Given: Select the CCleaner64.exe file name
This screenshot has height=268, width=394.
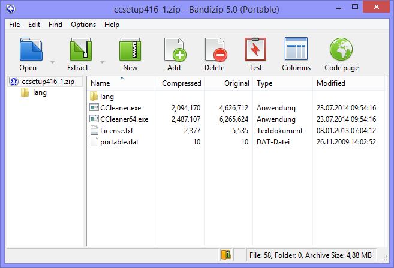Looking at the screenshot, I should point(124,119).
